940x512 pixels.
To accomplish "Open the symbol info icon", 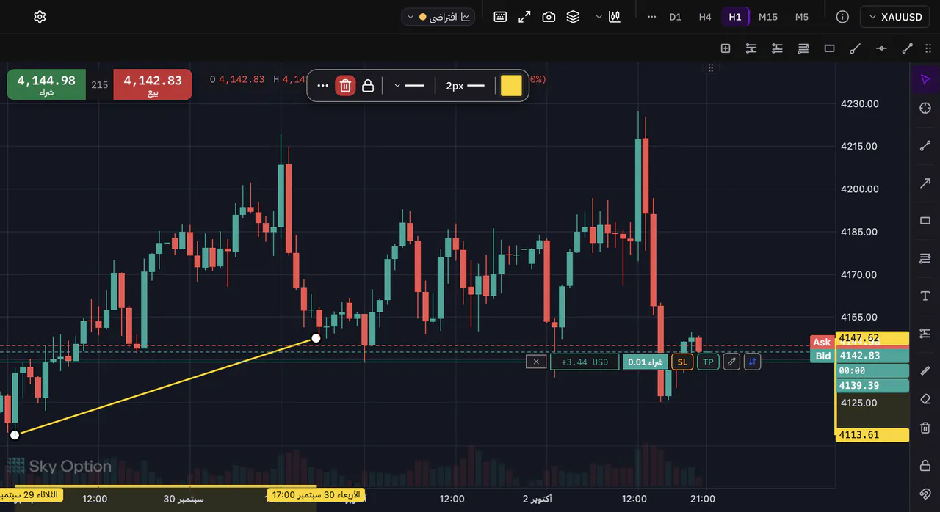I will click(x=842, y=17).
